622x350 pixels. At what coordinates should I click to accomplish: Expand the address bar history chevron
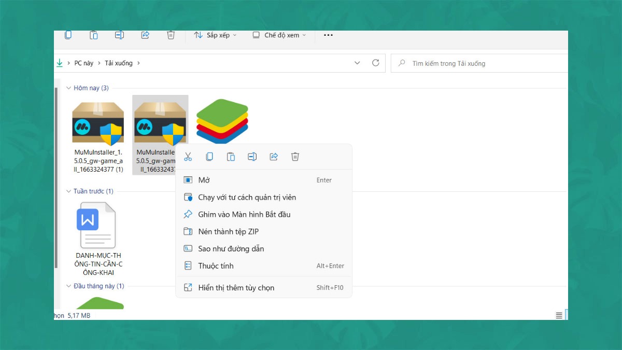357,63
